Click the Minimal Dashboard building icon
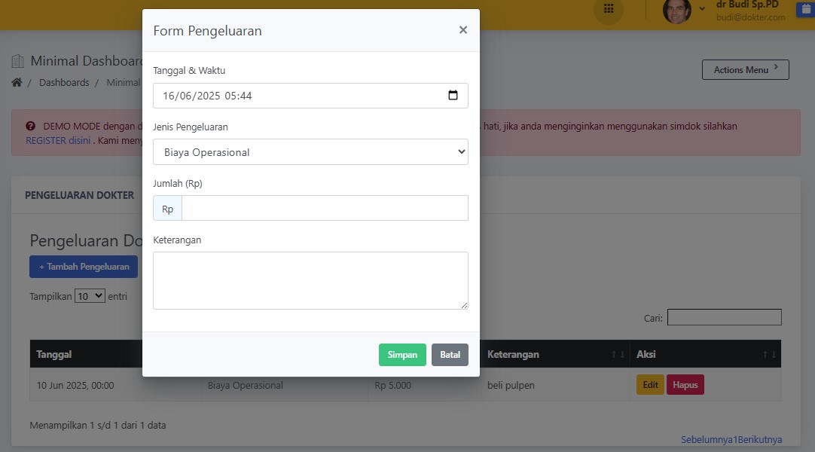This screenshot has width=815, height=452. tap(18, 61)
